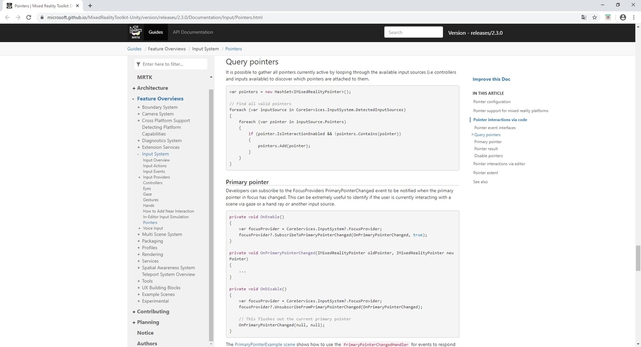Open Gestures page in sidebar
The height and width of the screenshot is (347, 641).
coord(151,200)
